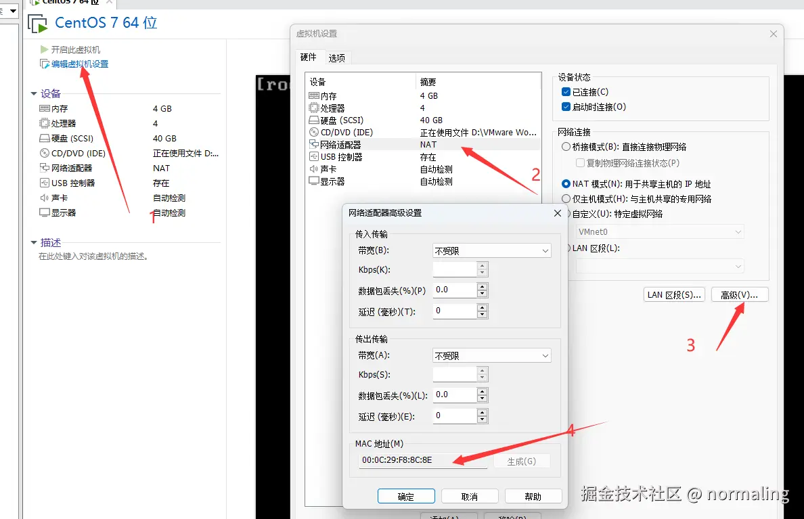Click hard disk icon in left device panel
804x519 pixels.
[x=45, y=139]
